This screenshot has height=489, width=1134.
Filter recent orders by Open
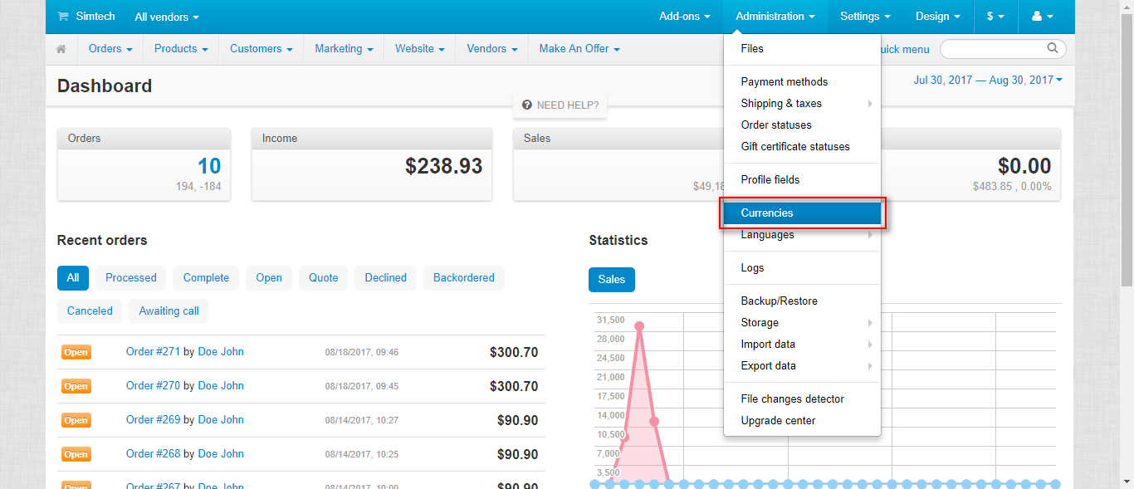[x=269, y=278]
